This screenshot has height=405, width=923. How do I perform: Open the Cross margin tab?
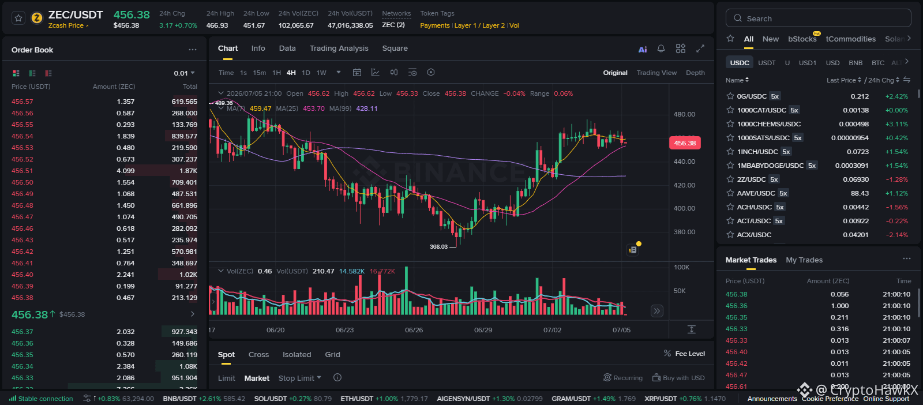click(258, 355)
